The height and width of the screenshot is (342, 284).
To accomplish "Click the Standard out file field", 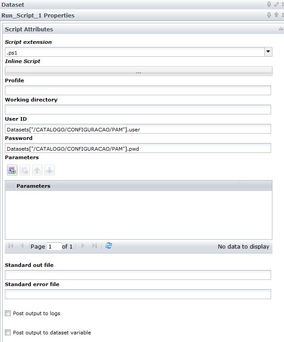I will (x=138, y=275).
